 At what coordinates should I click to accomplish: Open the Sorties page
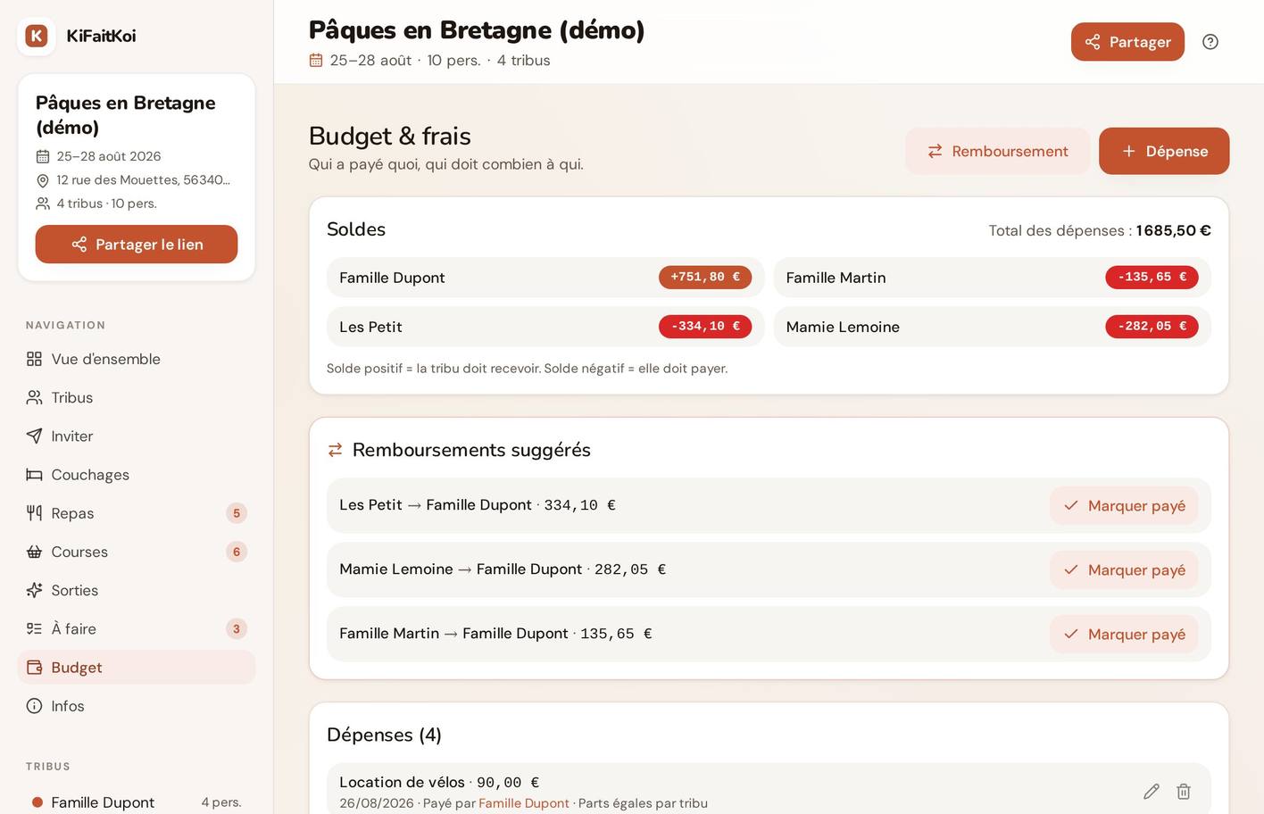click(x=137, y=590)
